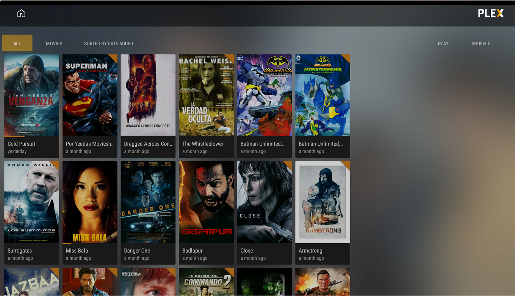Click the unwatched corner marker on Surrogates poster
Screen dimensions: 515x296
tap(56, 164)
